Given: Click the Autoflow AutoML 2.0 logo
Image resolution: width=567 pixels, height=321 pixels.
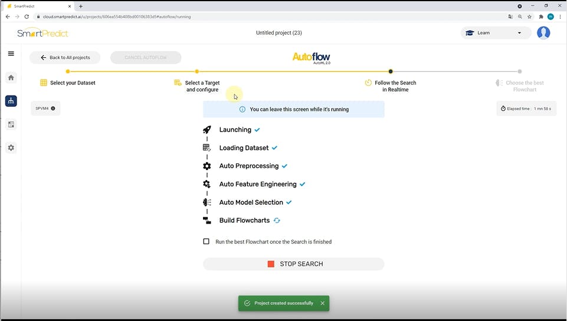Looking at the screenshot, I should (312, 58).
